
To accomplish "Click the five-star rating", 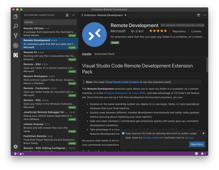I will tap(158, 31).
